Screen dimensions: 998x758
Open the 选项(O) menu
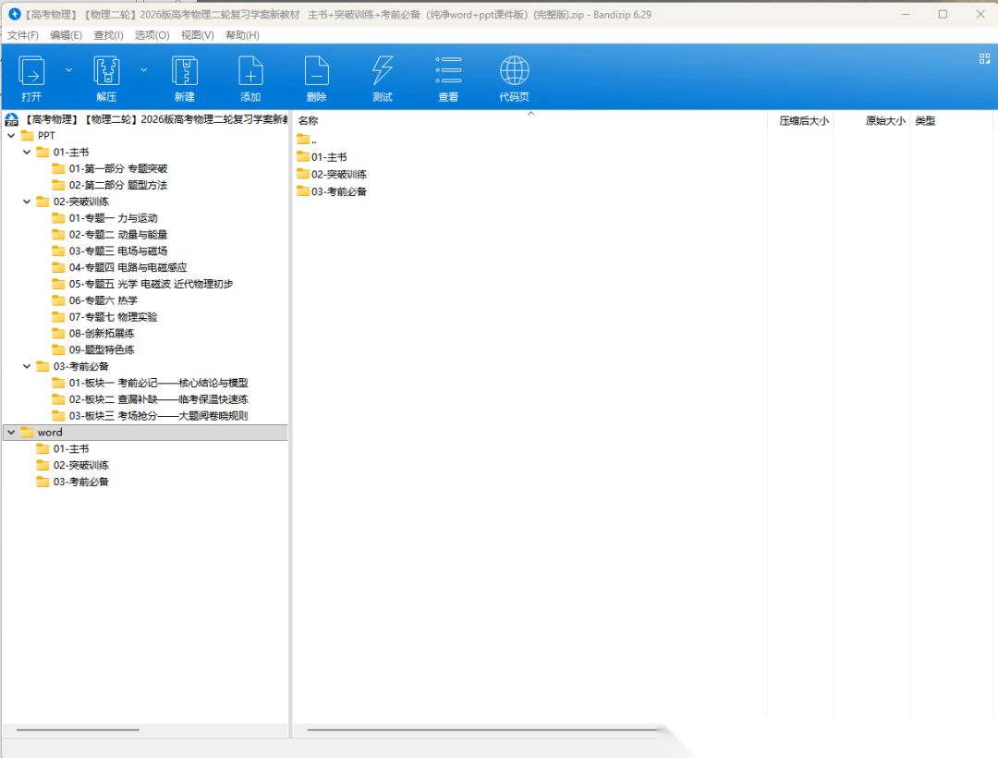point(152,35)
